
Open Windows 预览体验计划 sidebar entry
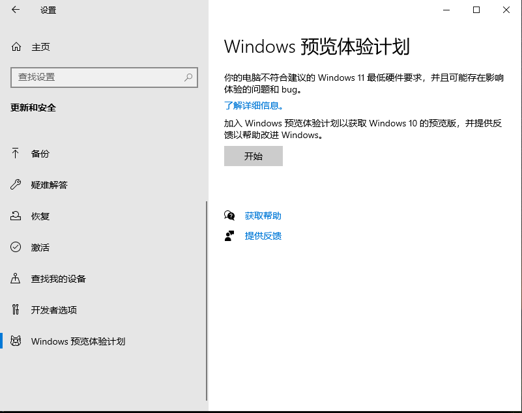click(x=103, y=341)
